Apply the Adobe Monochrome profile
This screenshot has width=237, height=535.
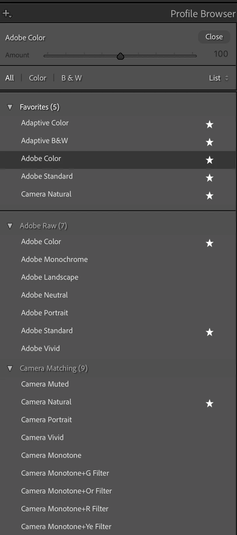point(54,259)
